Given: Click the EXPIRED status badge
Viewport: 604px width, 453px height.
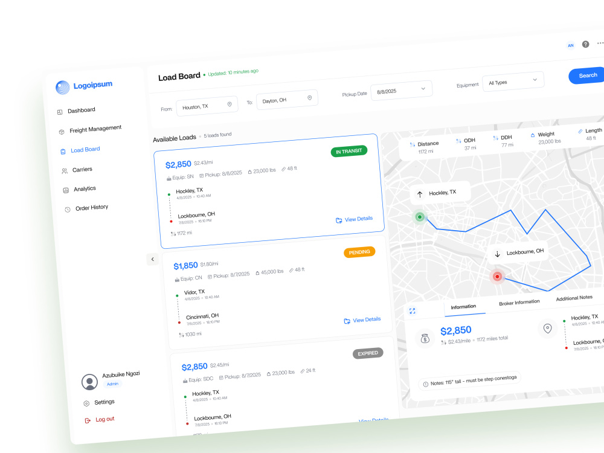Looking at the screenshot, I should point(368,353).
